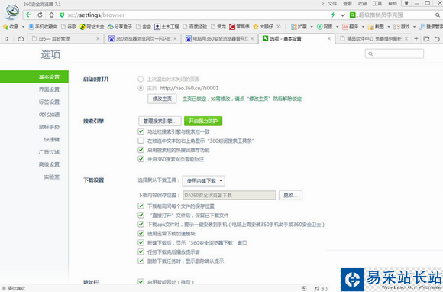Go back with the green arrow
Viewport: 443px width, 292px height.
point(28,15)
